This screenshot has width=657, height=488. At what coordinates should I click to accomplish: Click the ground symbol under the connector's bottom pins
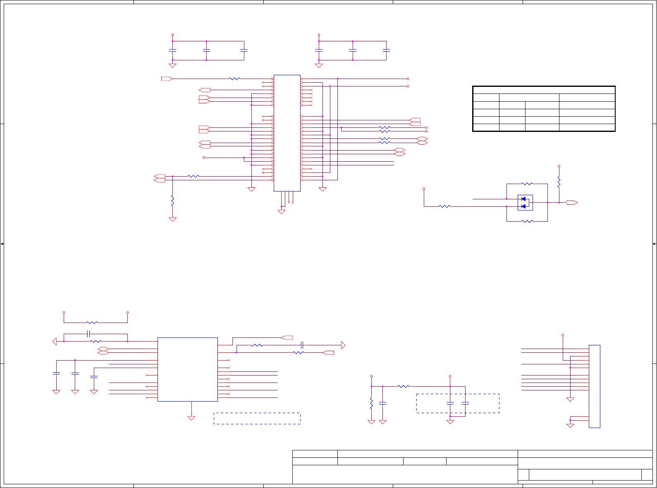pos(281,212)
